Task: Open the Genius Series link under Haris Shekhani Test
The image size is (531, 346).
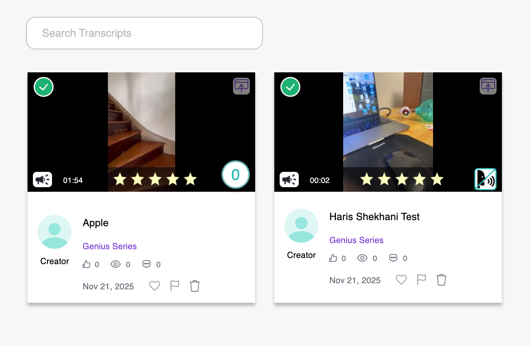Action: [x=356, y=240]
